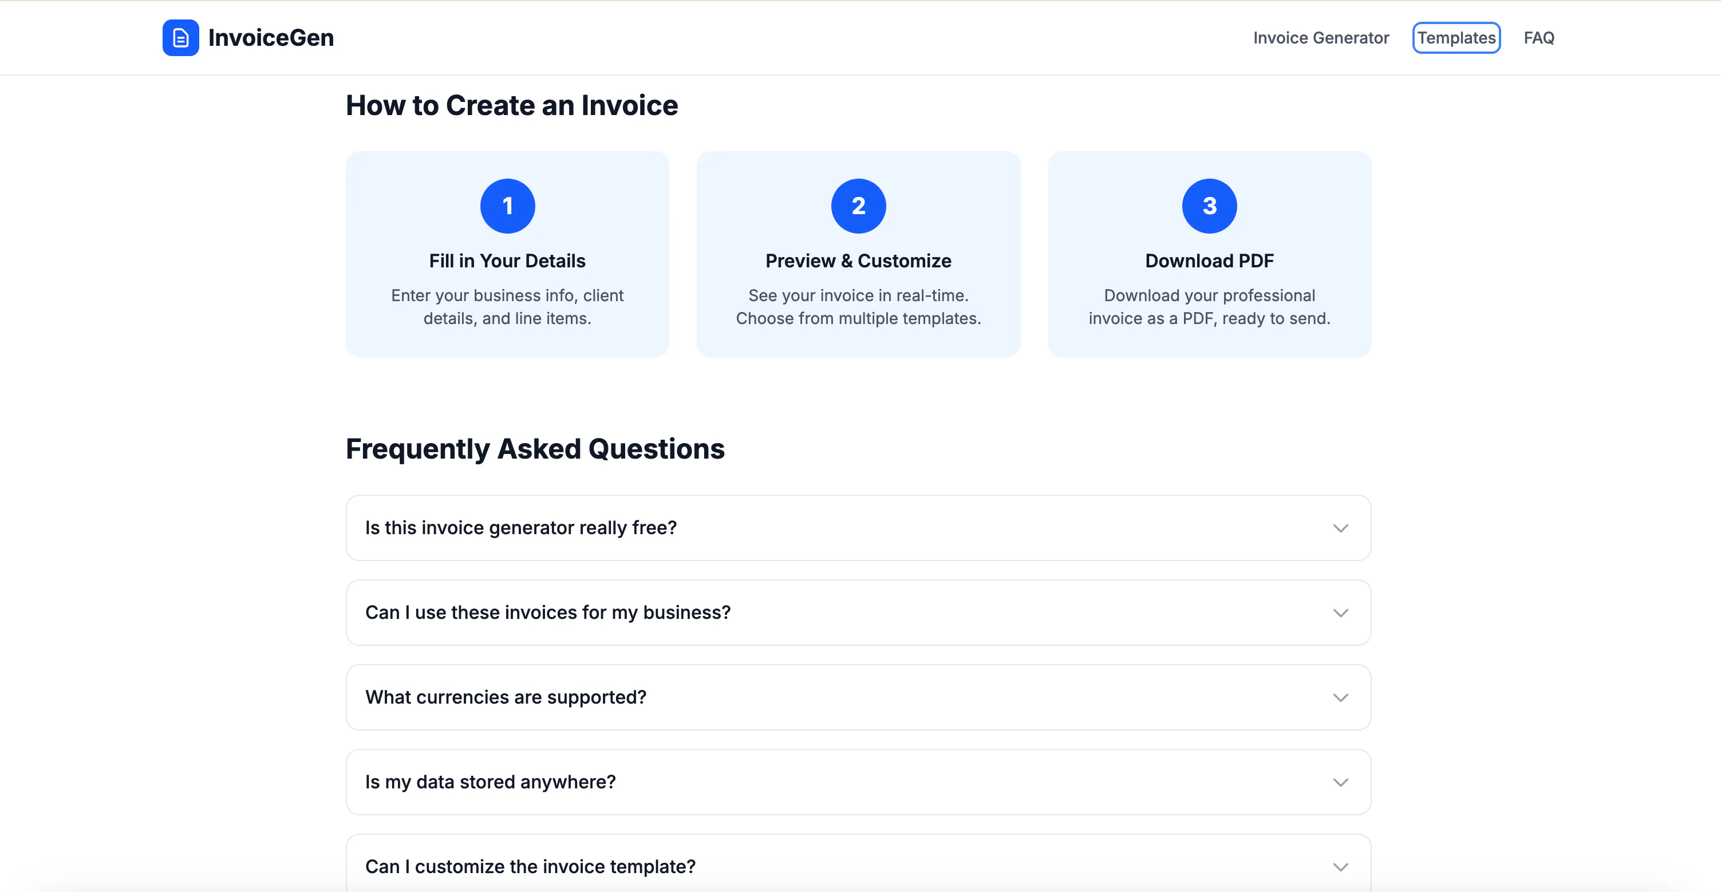Viewport: 1721px width, 892px height.
Task: Open the FAQ nav link
Action: tap(1538, 38)
